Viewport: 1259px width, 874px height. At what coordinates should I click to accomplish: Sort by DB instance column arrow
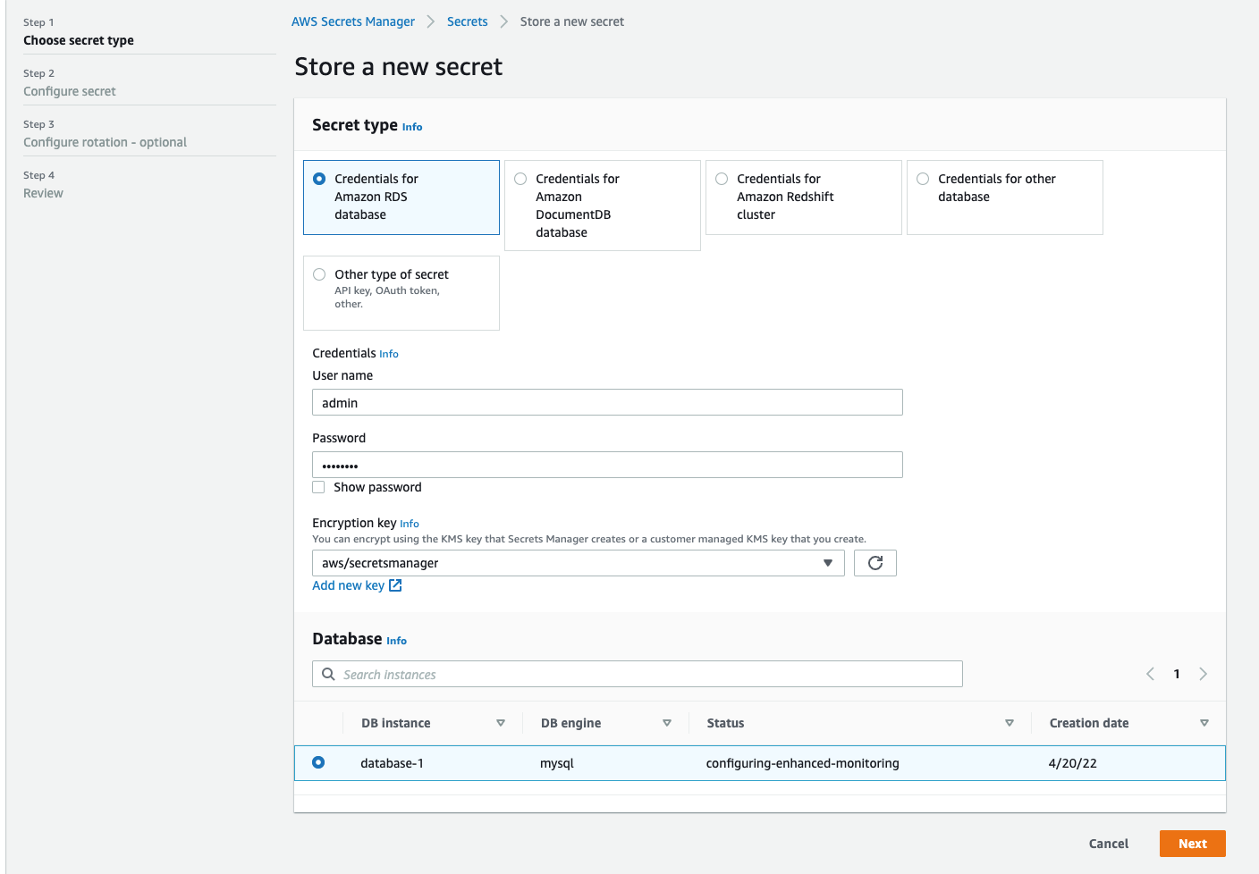tap(501, 723)
